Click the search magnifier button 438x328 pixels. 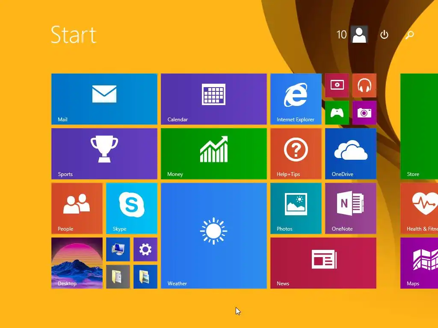point(409,35)
